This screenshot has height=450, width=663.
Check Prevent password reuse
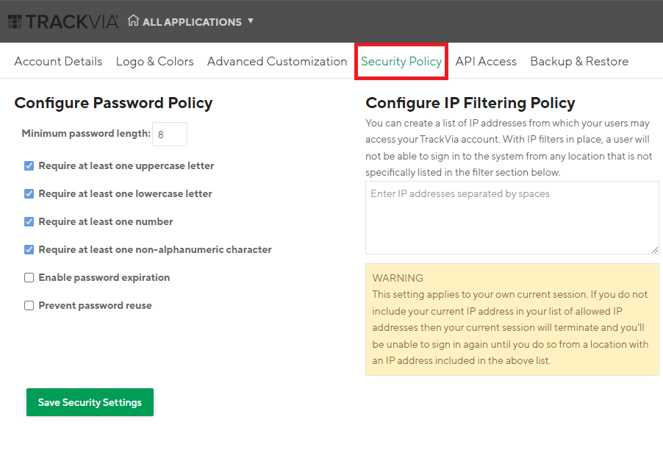29,305
